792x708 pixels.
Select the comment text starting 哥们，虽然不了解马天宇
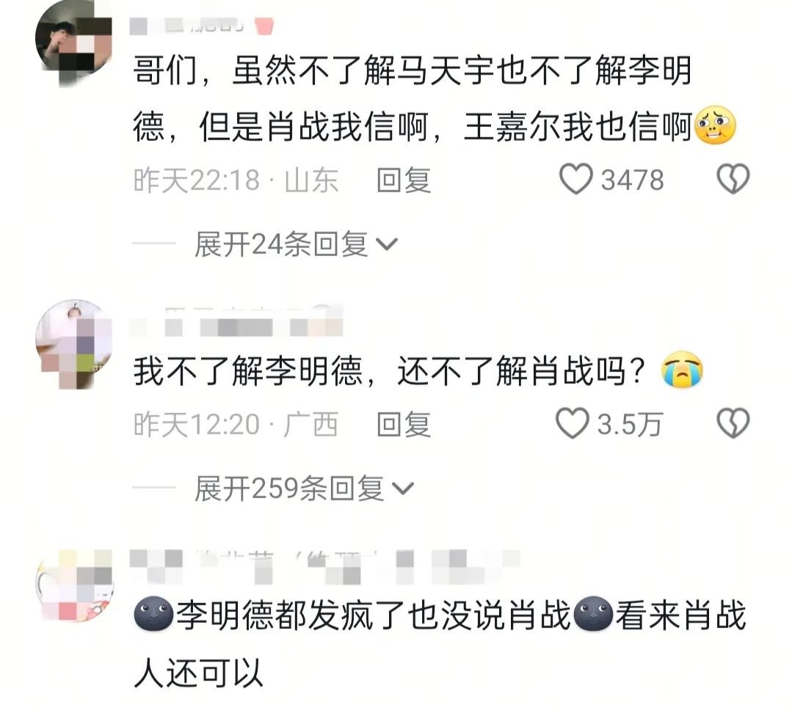[435, 98]
